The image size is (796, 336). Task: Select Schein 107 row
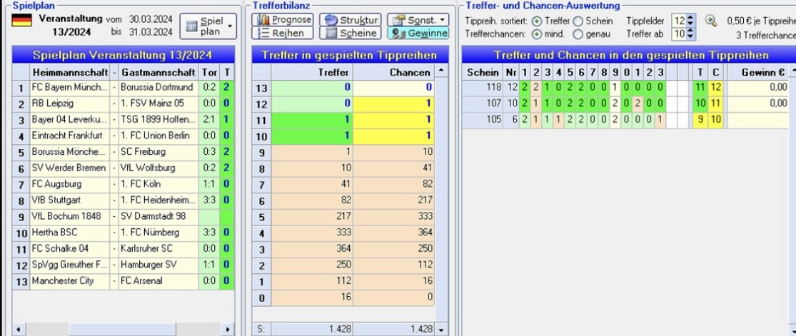(x=625, y=103)
